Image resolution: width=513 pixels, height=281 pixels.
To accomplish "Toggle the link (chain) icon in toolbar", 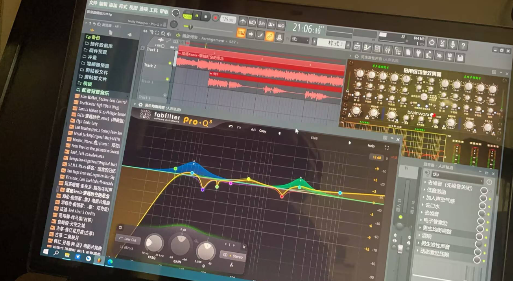I will pos(270,36).
